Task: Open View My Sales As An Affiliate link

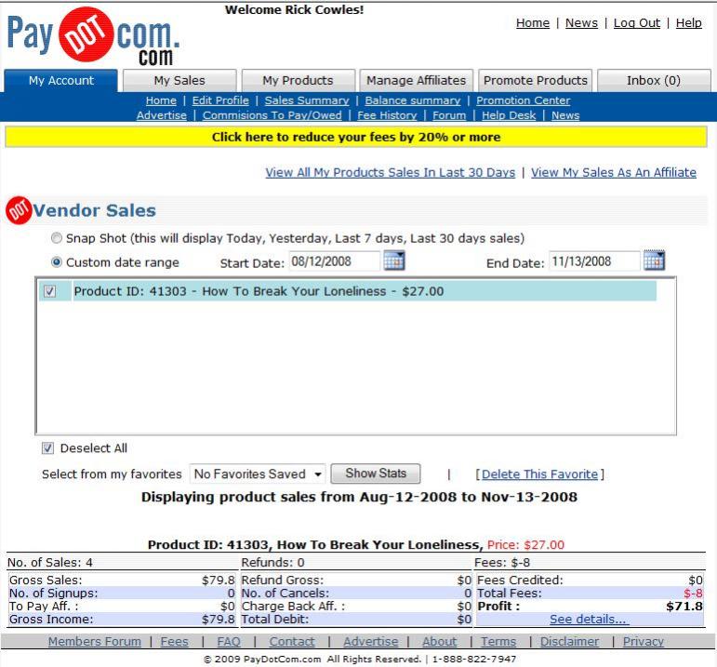Action: tap(613, 172)
